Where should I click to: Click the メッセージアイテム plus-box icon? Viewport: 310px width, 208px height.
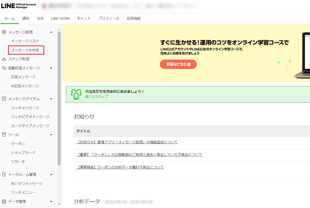coord(4,98)
